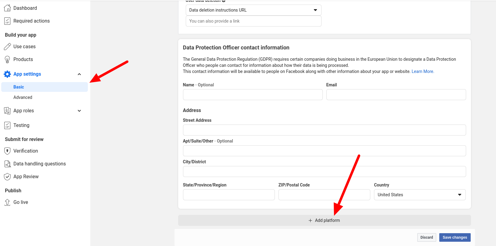Open the App roles menu item
This screenshot has width=496, height=246.
tap(23, 110)
